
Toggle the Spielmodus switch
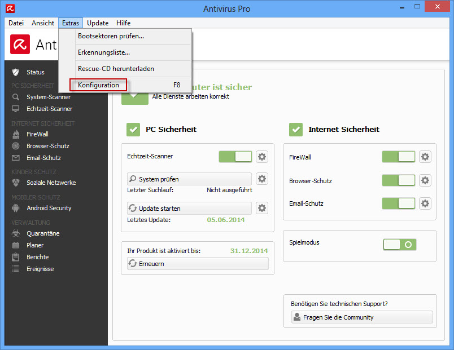[x=400, y=245]
